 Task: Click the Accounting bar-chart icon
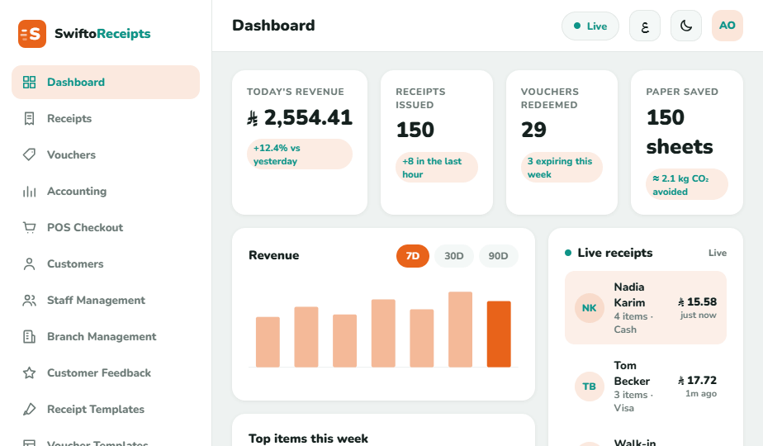(29, 192)
